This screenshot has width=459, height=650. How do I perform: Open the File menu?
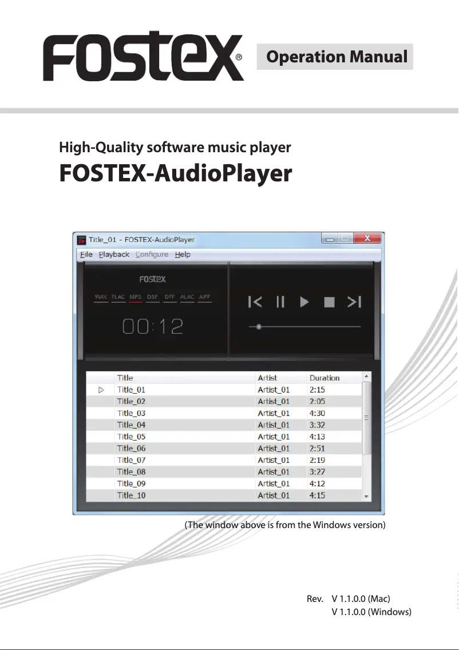point(86,255)
